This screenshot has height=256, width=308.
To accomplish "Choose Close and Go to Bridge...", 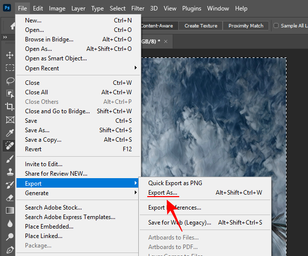I will pyautogui.click(x=78, y=111).
